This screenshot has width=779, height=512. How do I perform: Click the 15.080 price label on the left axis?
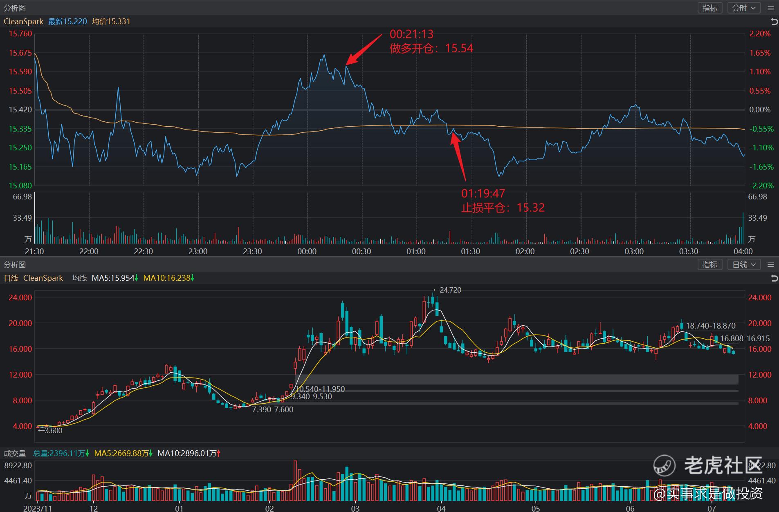click(20, 186)
